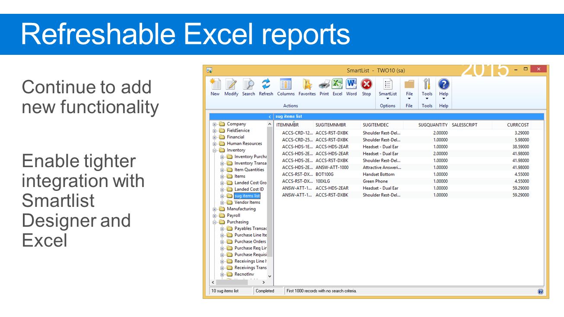Click the Handset Bottom description cell
The width and height of the screenshot is (564, 317).
tap(379, 174)
